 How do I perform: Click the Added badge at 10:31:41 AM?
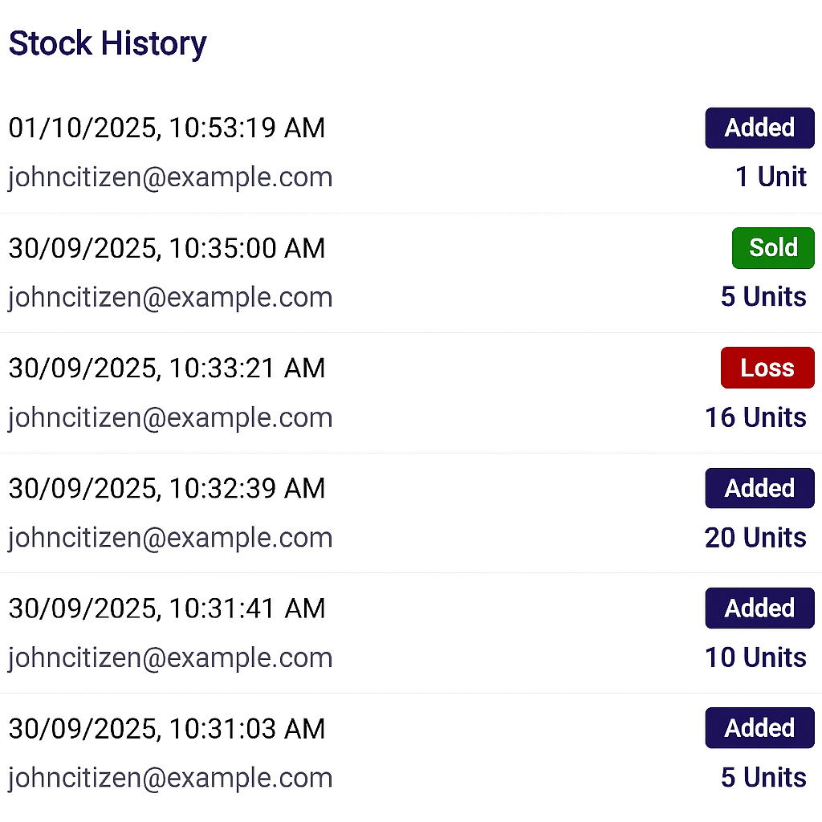[759, 608]
